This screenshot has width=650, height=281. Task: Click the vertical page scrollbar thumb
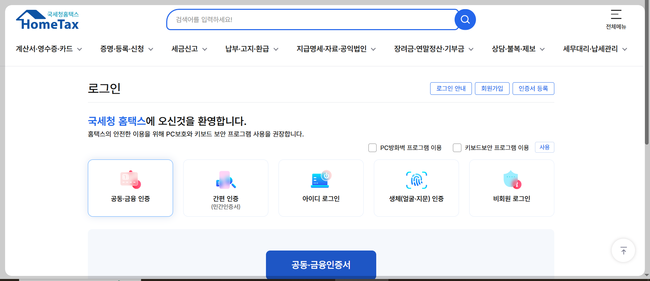point(647,73)
